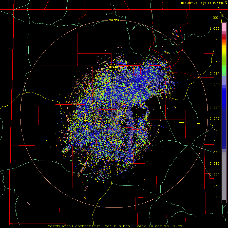Click the 0.787 scale label
The width and height of the screenshot is (228, 228).
click(215, 73)
